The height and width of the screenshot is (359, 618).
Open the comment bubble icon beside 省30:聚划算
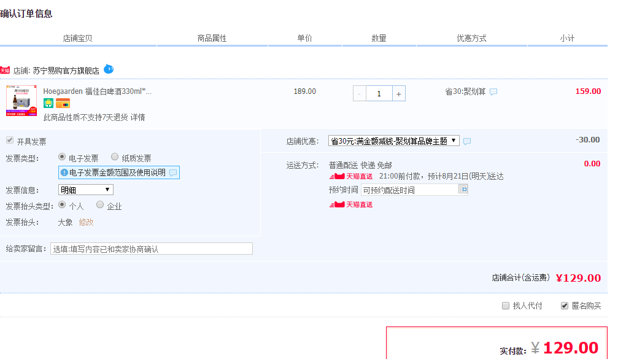click(493, 92)
